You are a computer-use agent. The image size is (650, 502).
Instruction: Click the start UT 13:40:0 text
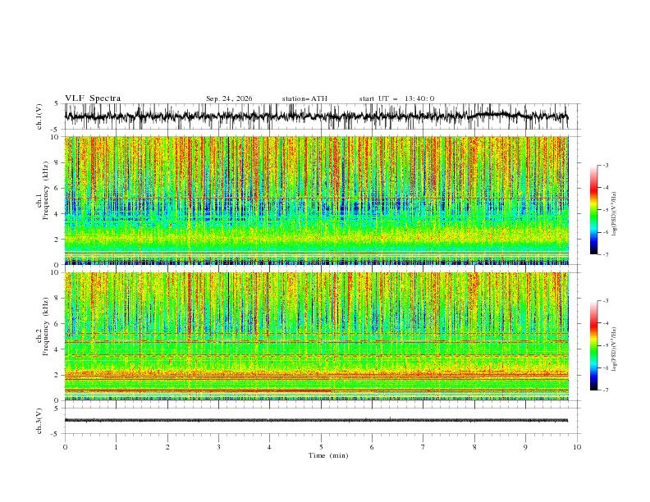pyautogui.click(x=396, y=98)
